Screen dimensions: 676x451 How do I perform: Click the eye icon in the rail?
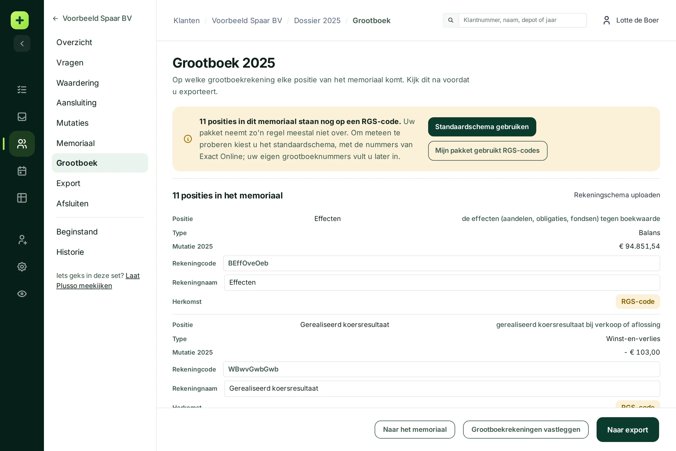pos(22,294)
